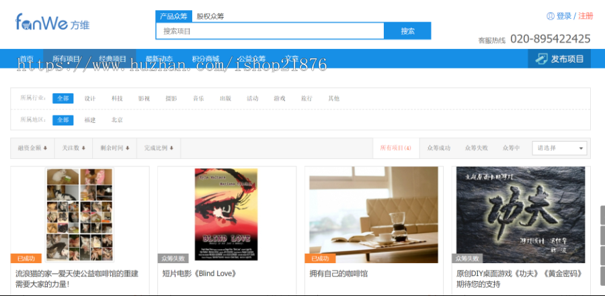The image size is (605, 296).
Task: Filter industry by 科技
Action: coord(117,98)
